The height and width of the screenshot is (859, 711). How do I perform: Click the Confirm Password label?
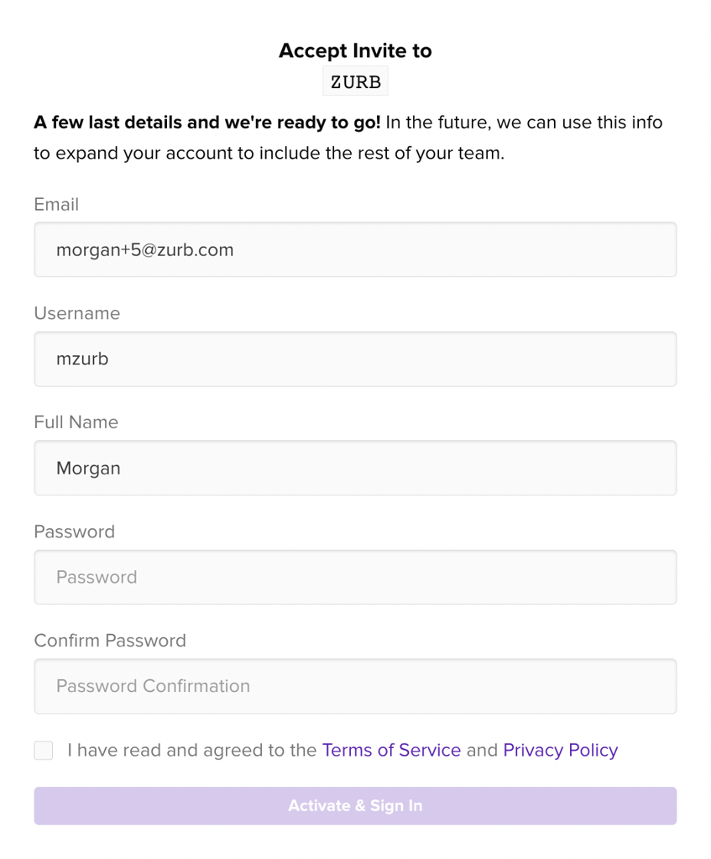tap(110, 641)
